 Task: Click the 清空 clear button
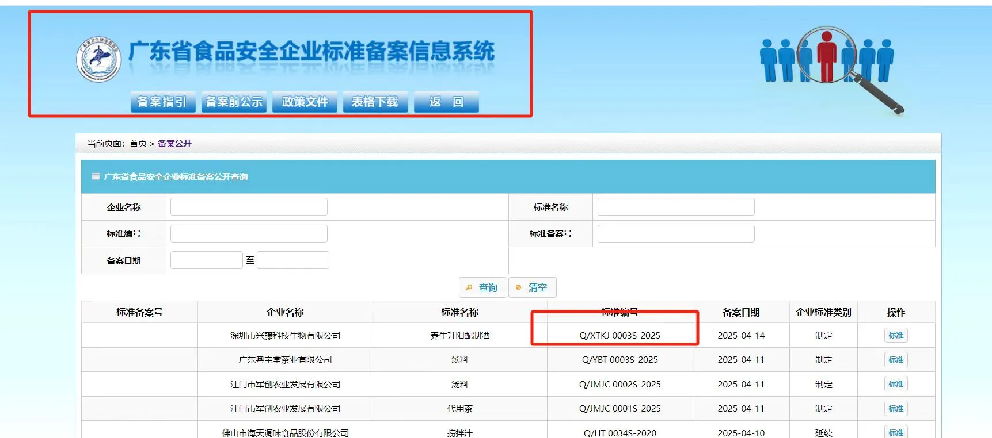(x=533, y=287)
